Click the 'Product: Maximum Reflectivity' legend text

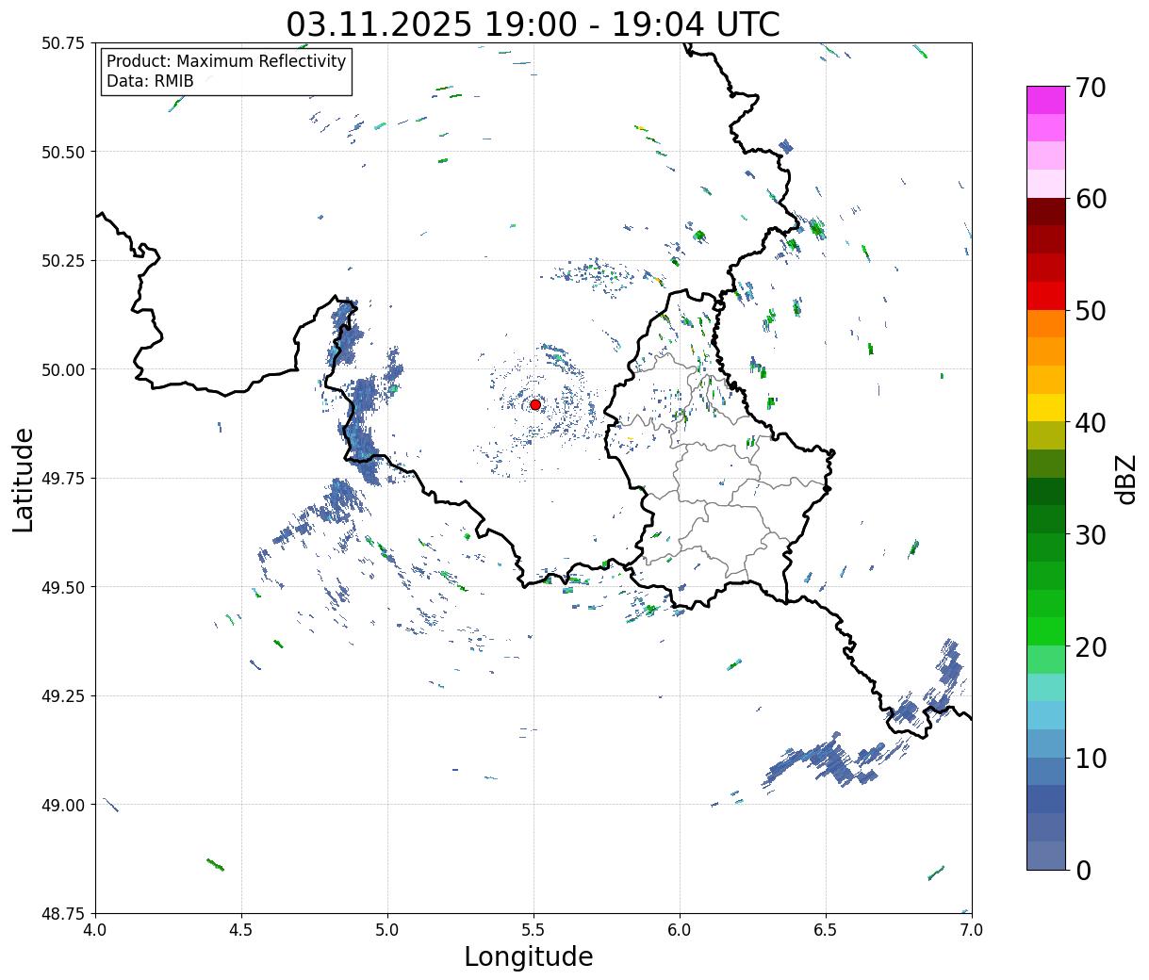(x=226, y=61)
